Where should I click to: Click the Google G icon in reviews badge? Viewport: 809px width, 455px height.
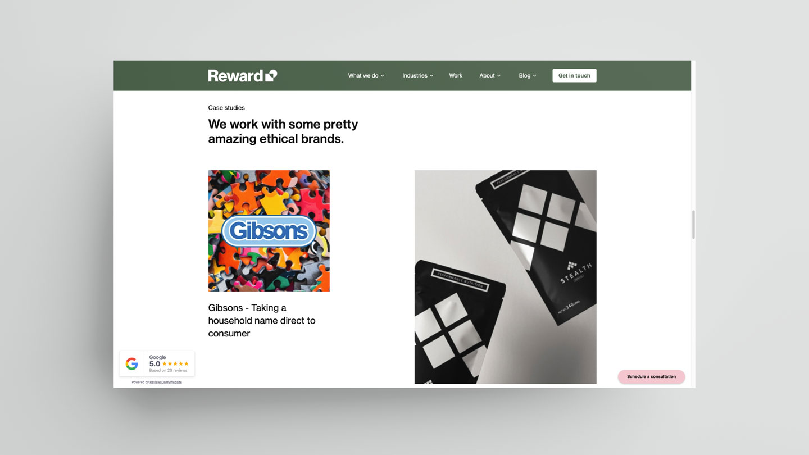[x=132, y=364]
